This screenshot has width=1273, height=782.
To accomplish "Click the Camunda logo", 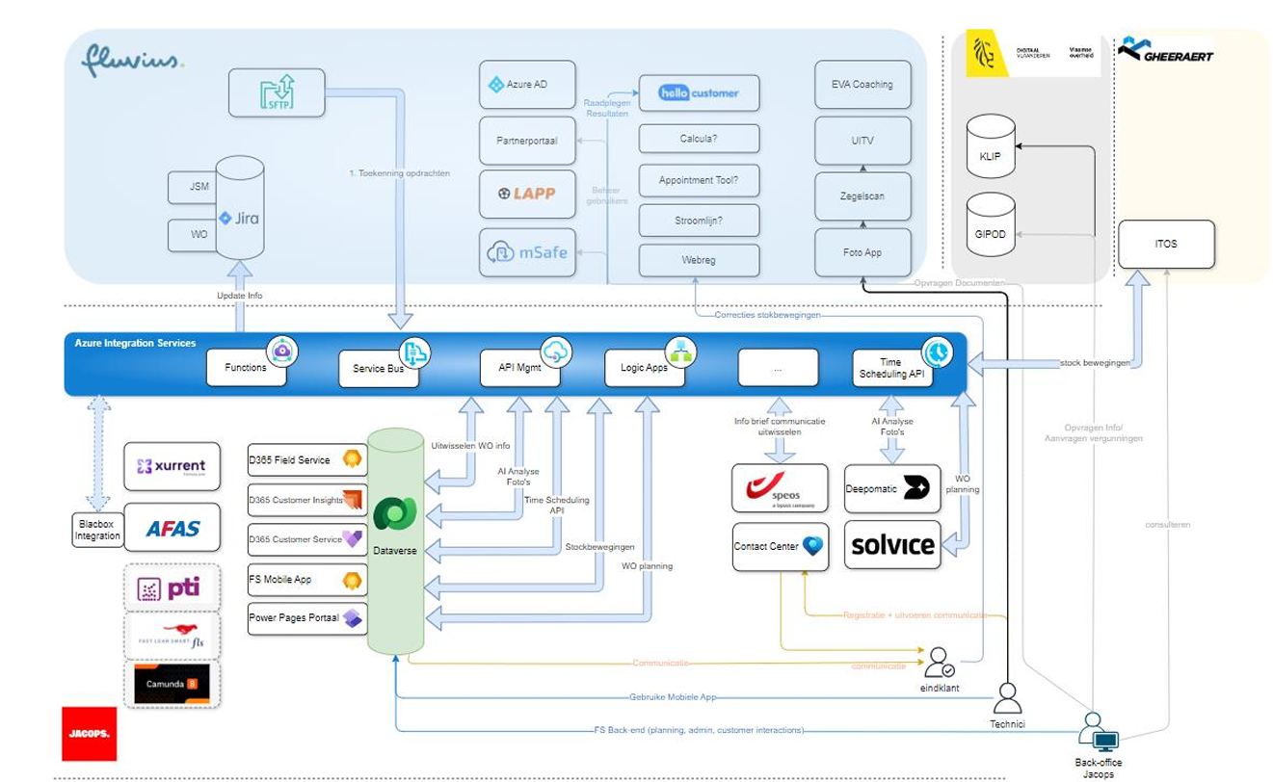I will (172, 683).
